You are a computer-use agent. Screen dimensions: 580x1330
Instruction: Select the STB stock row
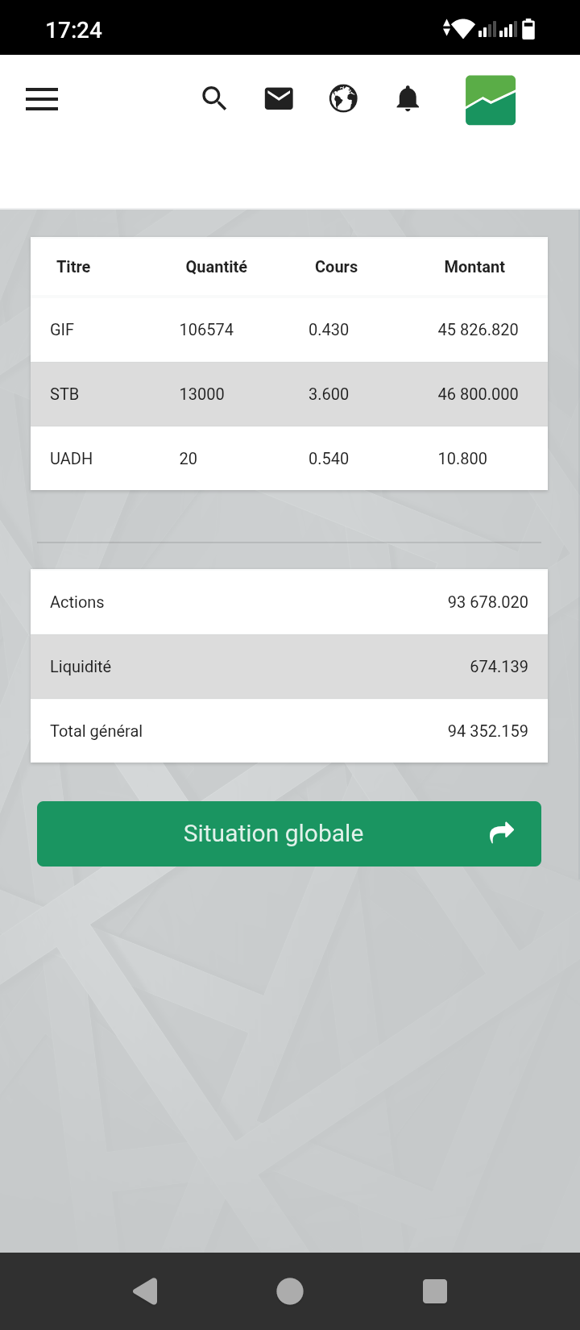[x=288, y=394]
